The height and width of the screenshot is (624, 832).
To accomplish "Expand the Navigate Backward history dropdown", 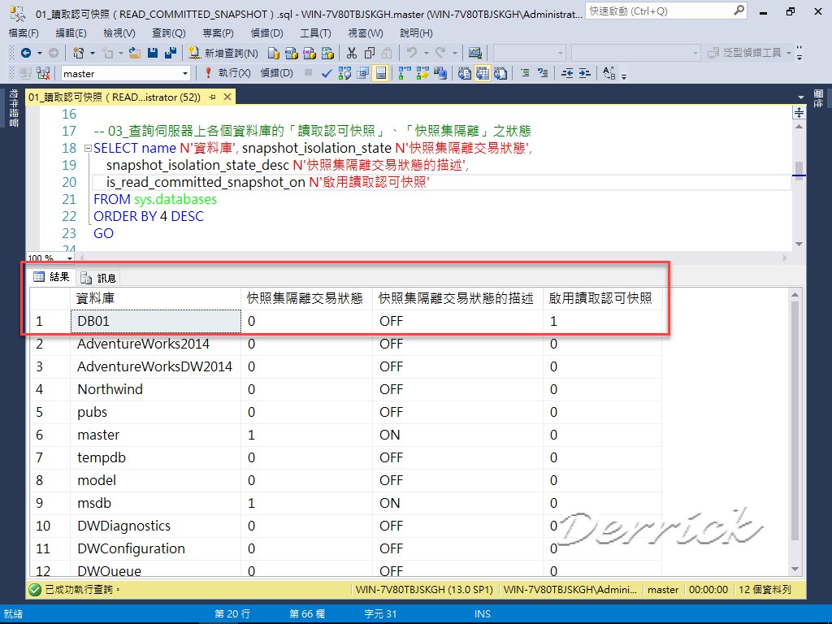I will [x=39, y=53].
